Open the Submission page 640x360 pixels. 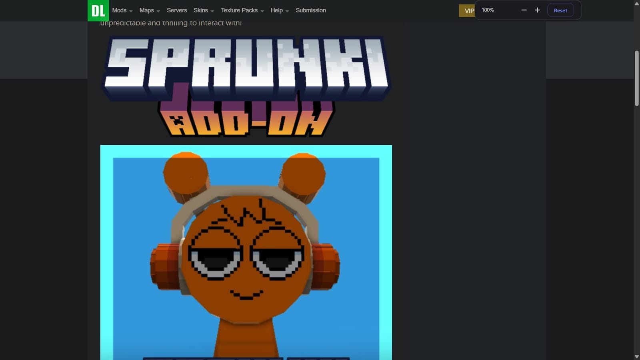[310, 10]
